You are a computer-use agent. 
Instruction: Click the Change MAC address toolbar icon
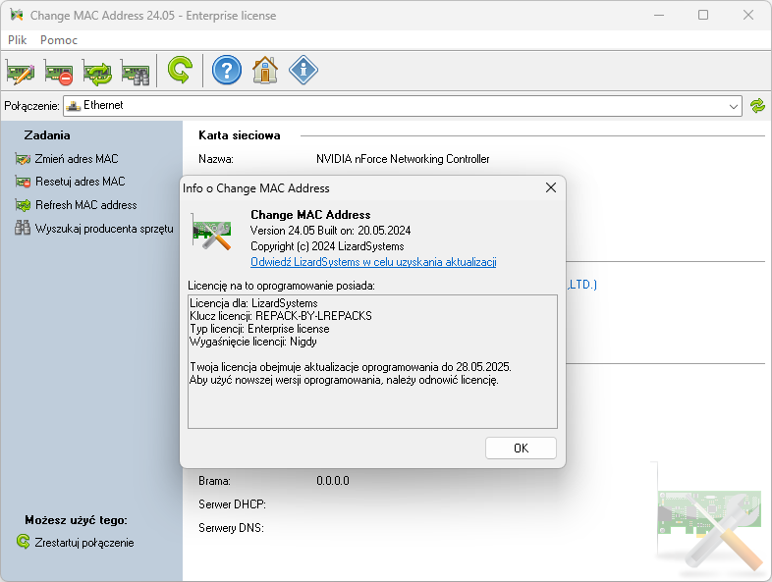[x=21, y=72]
